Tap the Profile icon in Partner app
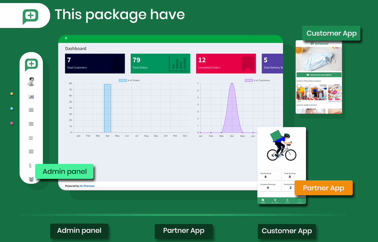Image resolution: width=378 pixels, height=242 pixels. pyautogui.click(x=287, y=201)
